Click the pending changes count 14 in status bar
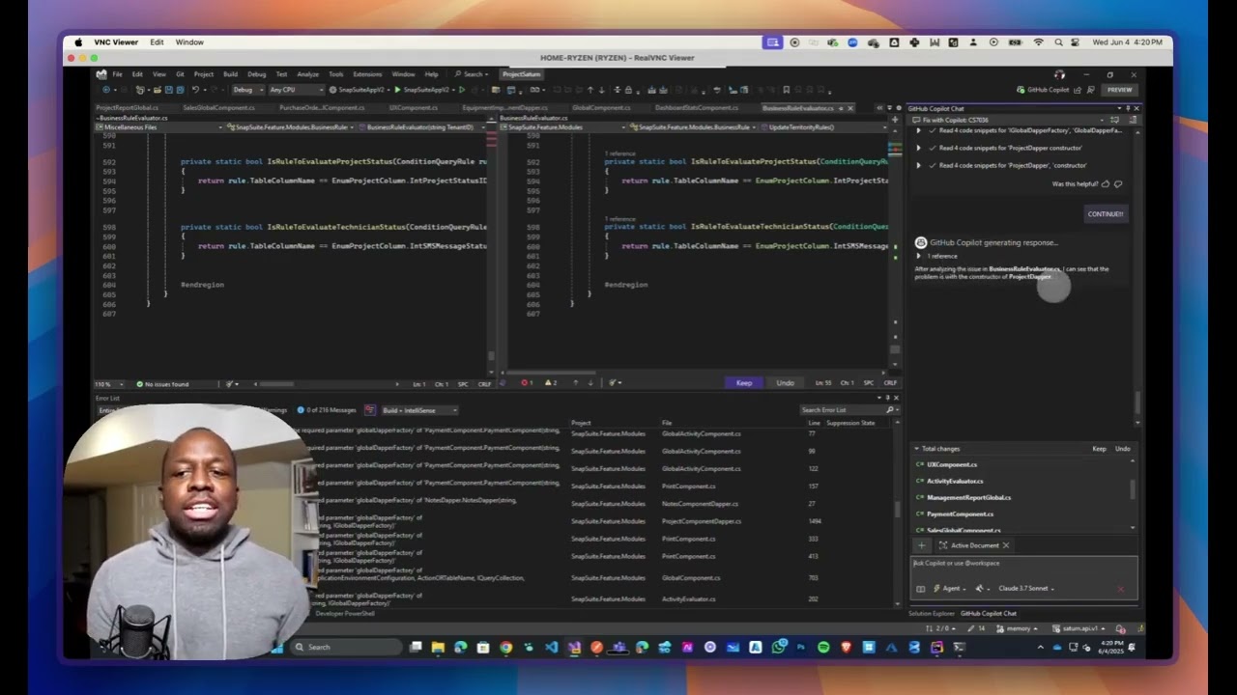 coord(978,628)
